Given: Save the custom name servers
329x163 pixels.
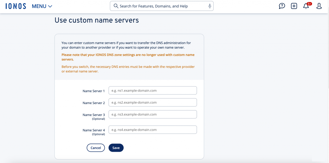Looking at the screenshot, I should 116,148.
